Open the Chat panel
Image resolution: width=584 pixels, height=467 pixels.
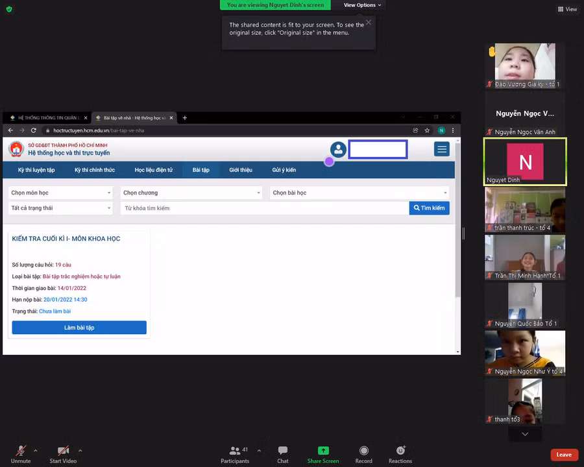283,451
